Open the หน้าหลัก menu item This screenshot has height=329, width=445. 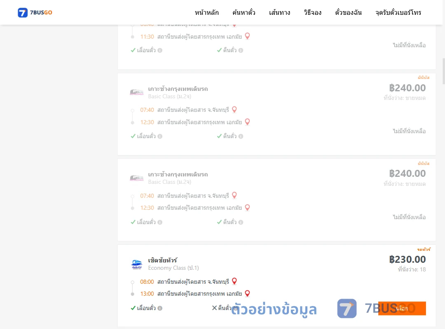(206, 12)
